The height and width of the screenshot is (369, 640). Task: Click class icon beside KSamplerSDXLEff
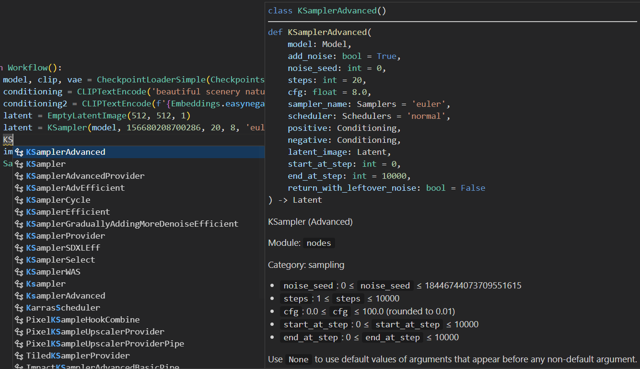tap(19, 248)
